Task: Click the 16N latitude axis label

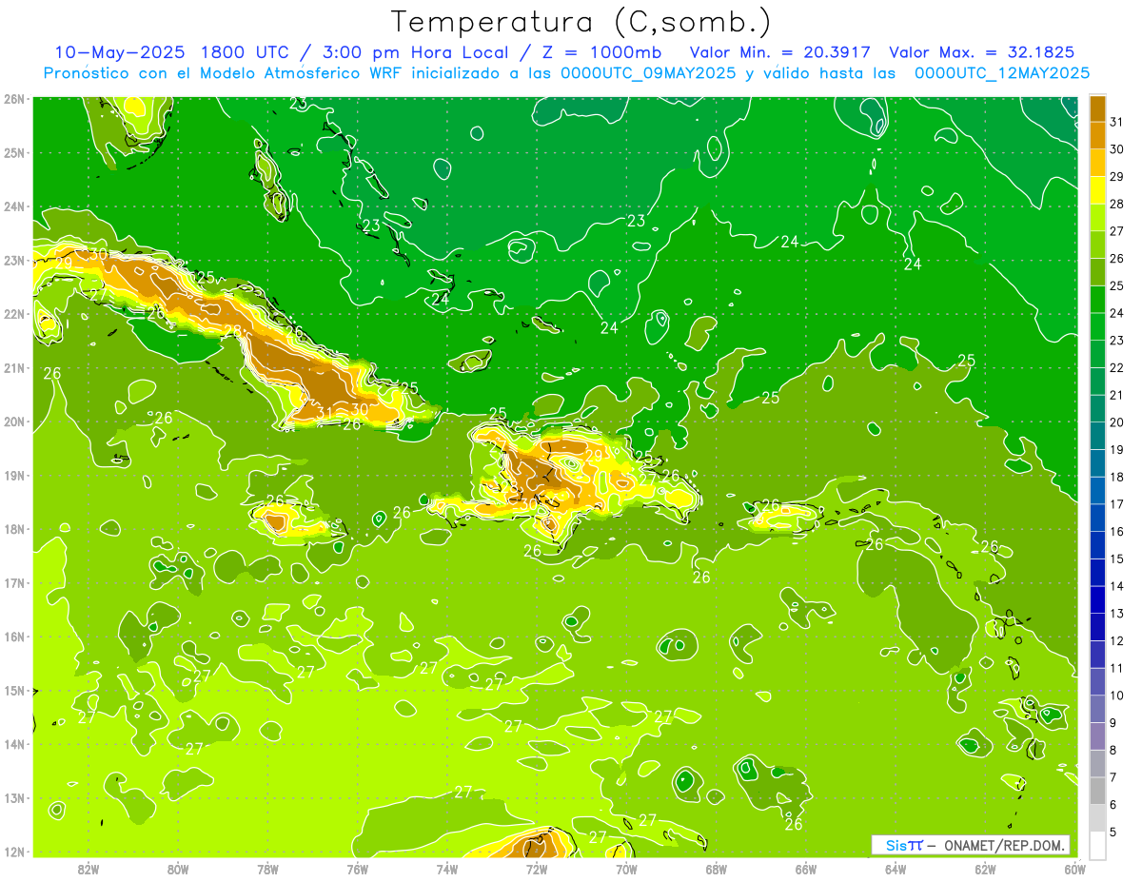Action: (13, 637)
